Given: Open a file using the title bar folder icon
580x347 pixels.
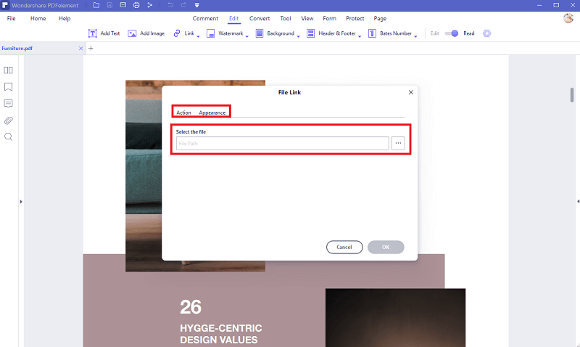Looking at the screenshot, I should (96, 5).
